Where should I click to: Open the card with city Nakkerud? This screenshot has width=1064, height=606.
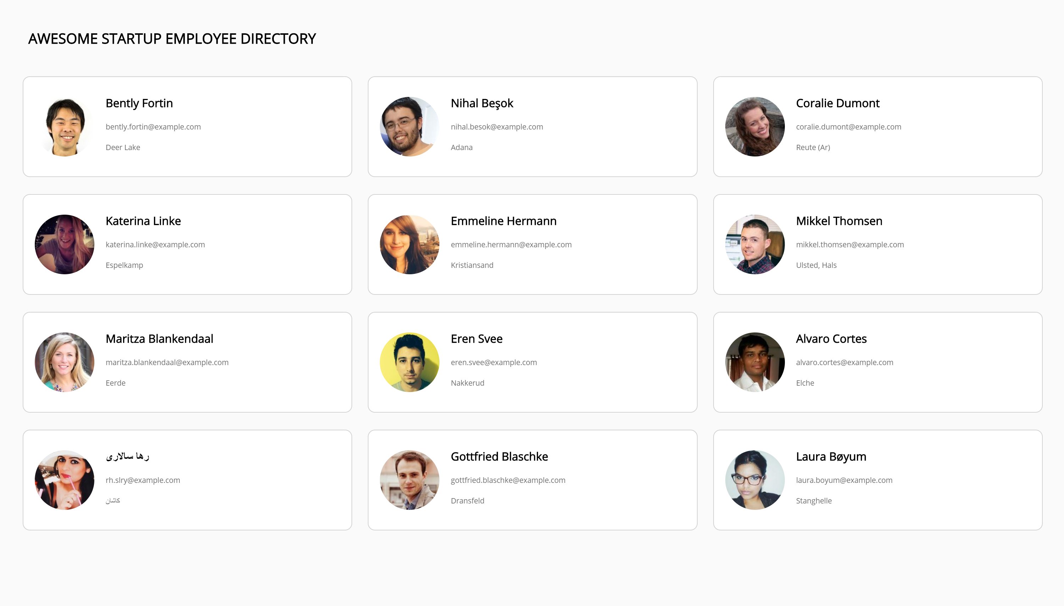pyautogui.click(x=532, y=362)
